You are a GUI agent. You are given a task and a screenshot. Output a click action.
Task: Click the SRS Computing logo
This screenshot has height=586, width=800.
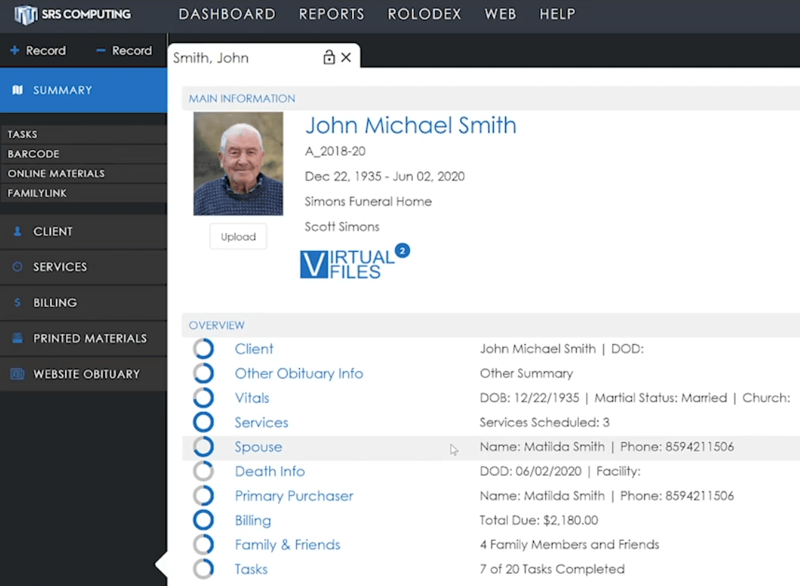point(72,14)
